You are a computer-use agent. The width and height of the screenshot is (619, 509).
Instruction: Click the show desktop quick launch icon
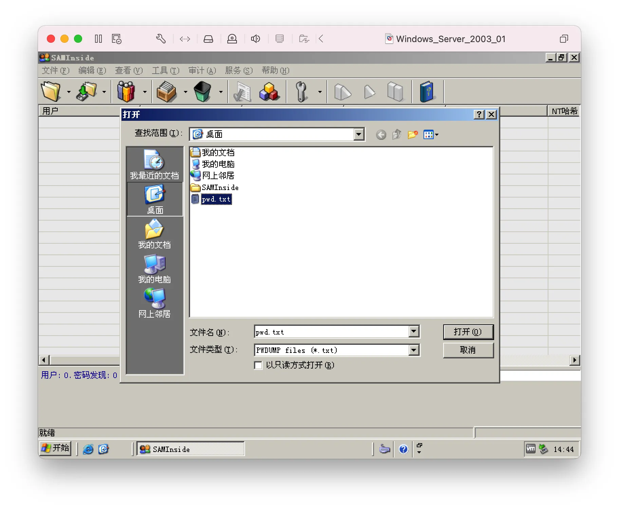pos(104,449)
